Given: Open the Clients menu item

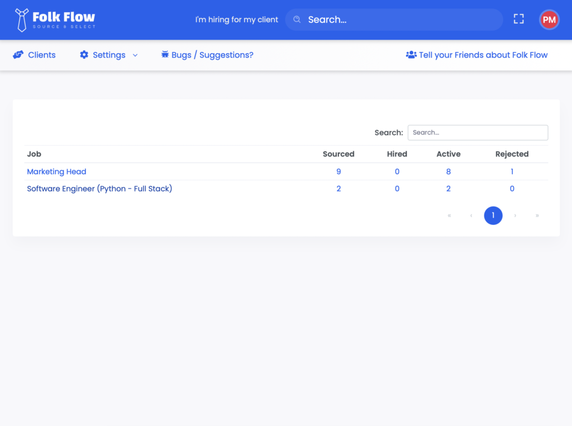Looking at the screenshot, I should [34, 55].
